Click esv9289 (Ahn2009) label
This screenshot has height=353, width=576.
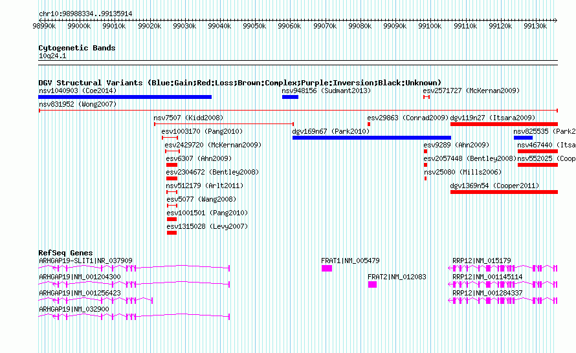tap(456, 145)
